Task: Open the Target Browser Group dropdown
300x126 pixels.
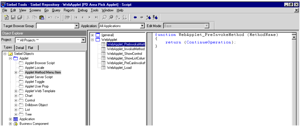Action: (77, 26)
